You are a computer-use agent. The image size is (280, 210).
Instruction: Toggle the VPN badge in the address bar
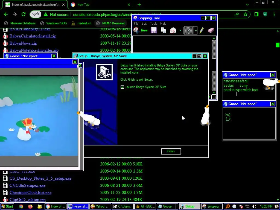coord(36,14)
